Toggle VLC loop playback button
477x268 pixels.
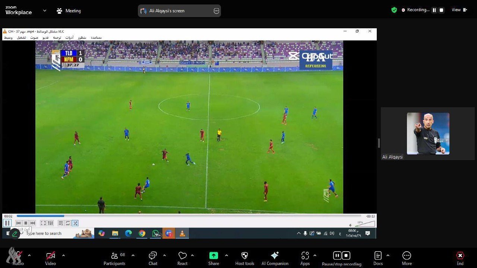(68, 223)
